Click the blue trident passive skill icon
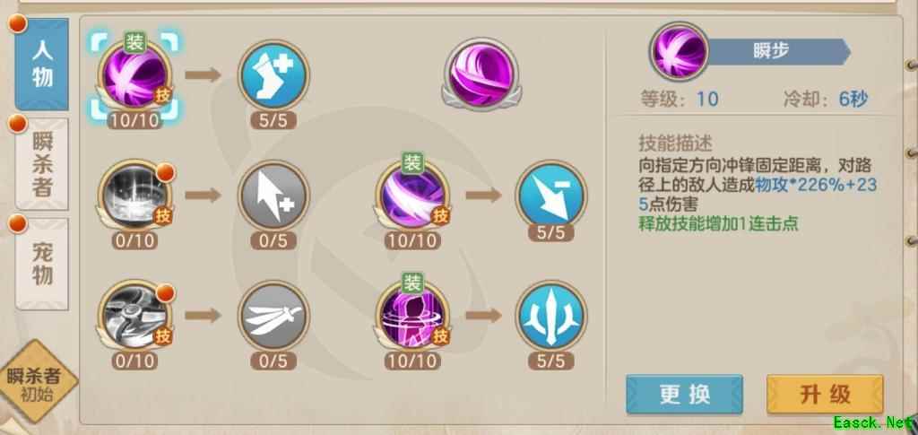This screenshot has width=918, height=435. point(551,316)
